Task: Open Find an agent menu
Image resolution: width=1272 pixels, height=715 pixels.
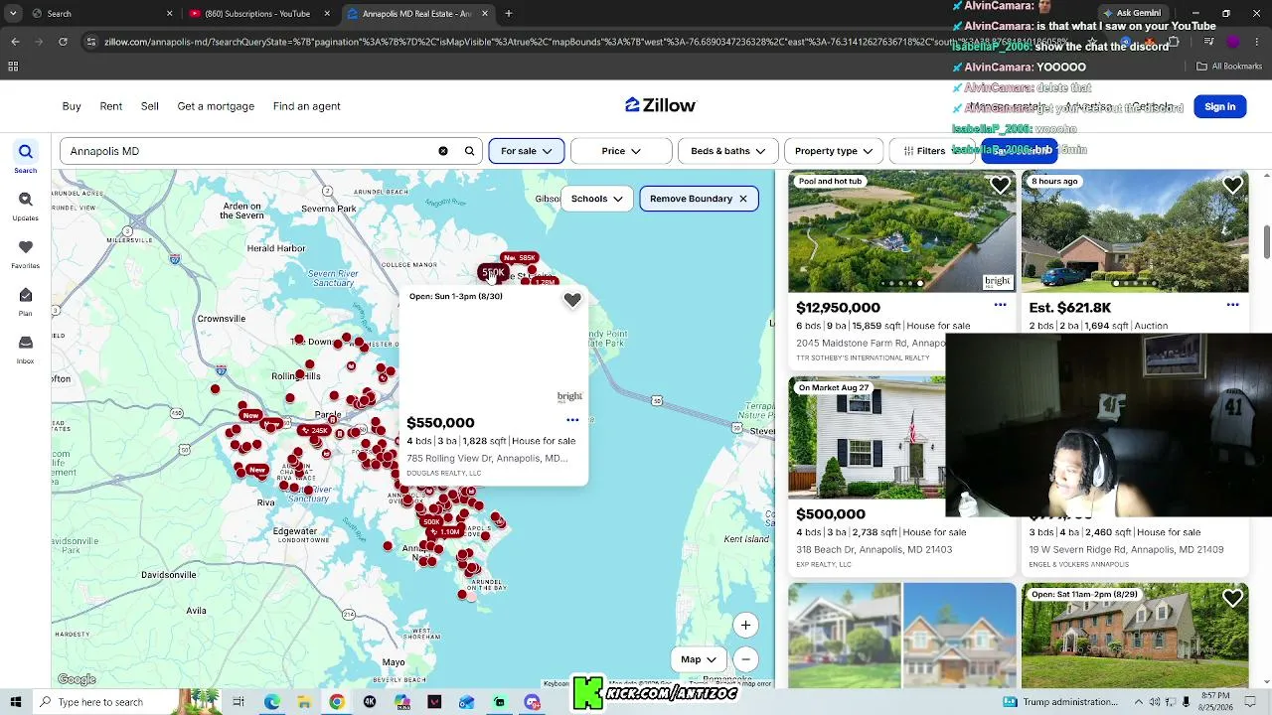Action: (307, 106)
